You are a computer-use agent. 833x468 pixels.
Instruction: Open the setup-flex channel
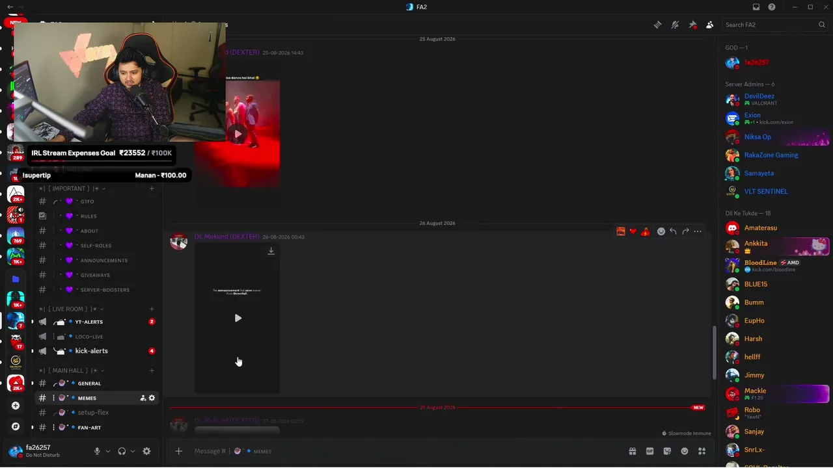(x=96, y=413)
